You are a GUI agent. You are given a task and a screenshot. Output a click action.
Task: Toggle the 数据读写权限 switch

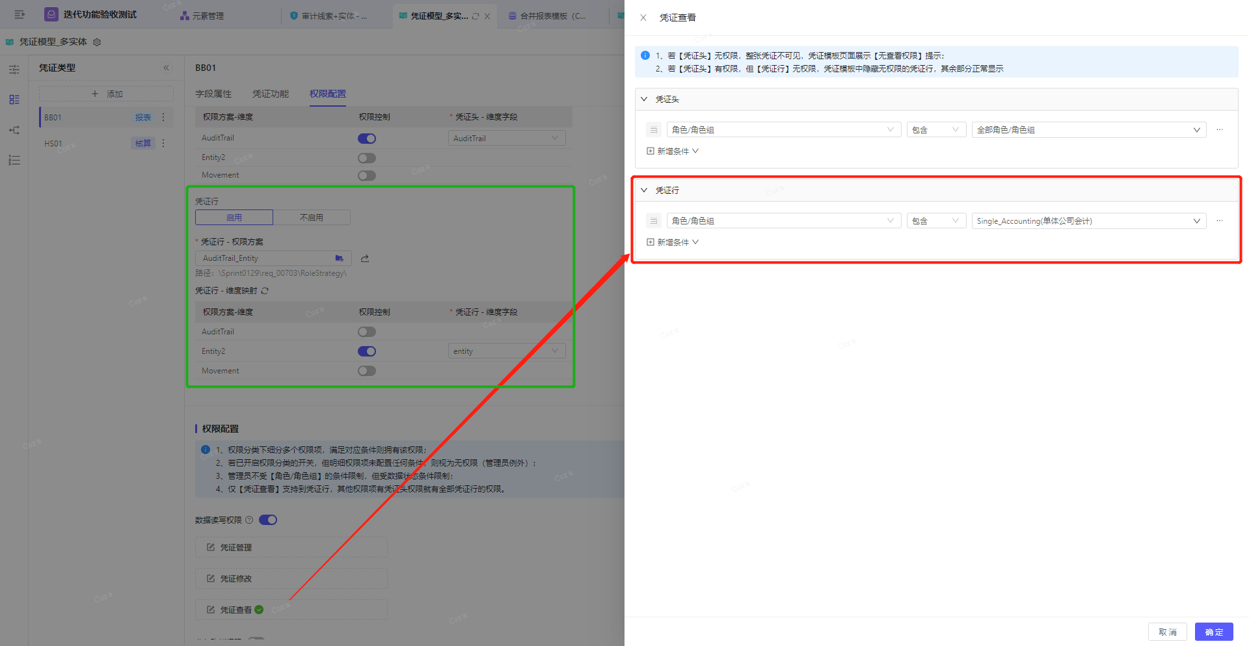coord(268,520)
